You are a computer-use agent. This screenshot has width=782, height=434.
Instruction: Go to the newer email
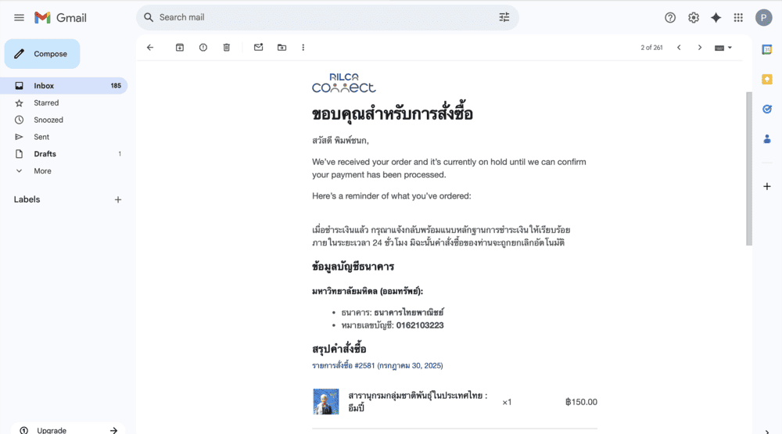(679, 48)
